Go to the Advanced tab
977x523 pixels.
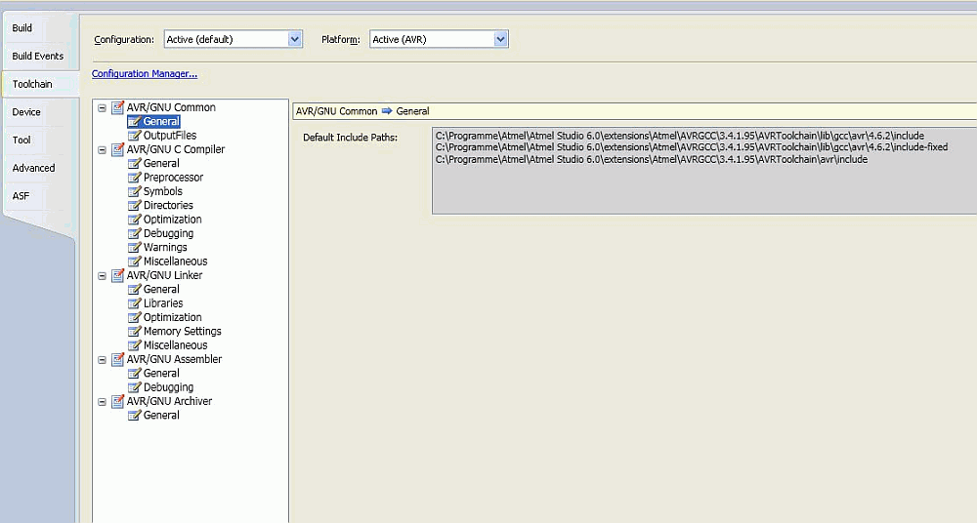[33, 168]
